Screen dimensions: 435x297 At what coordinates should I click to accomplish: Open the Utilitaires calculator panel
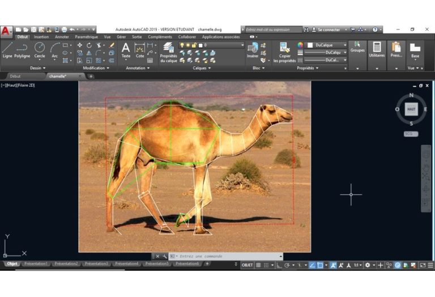[x=377, y=50]
